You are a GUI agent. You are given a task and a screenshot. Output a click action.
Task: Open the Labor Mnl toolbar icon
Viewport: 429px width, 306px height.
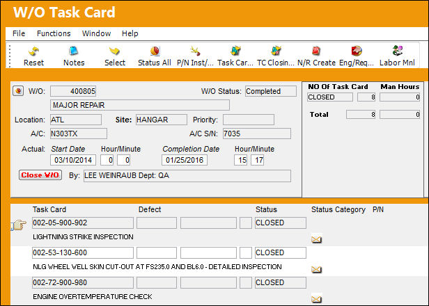click(x=397, y=51)
